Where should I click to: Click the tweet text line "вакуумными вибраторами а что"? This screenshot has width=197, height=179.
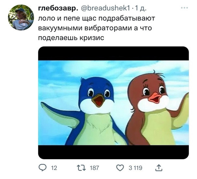coord(95,28)
